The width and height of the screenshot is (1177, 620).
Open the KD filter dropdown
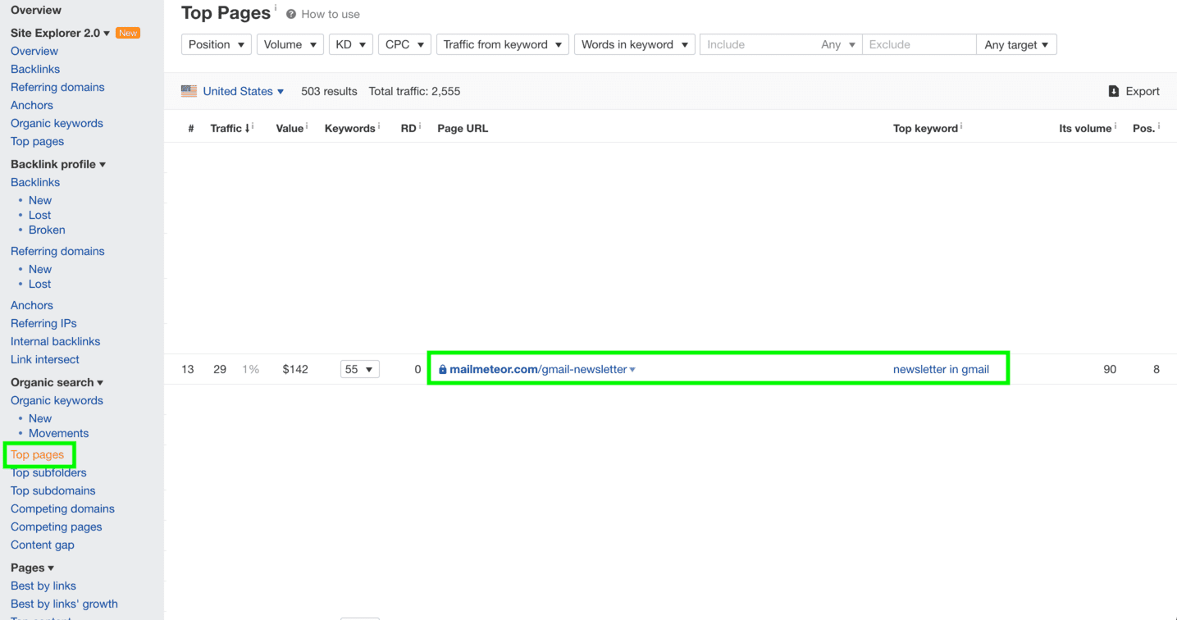pyautogui.click(x=351, y=44)
